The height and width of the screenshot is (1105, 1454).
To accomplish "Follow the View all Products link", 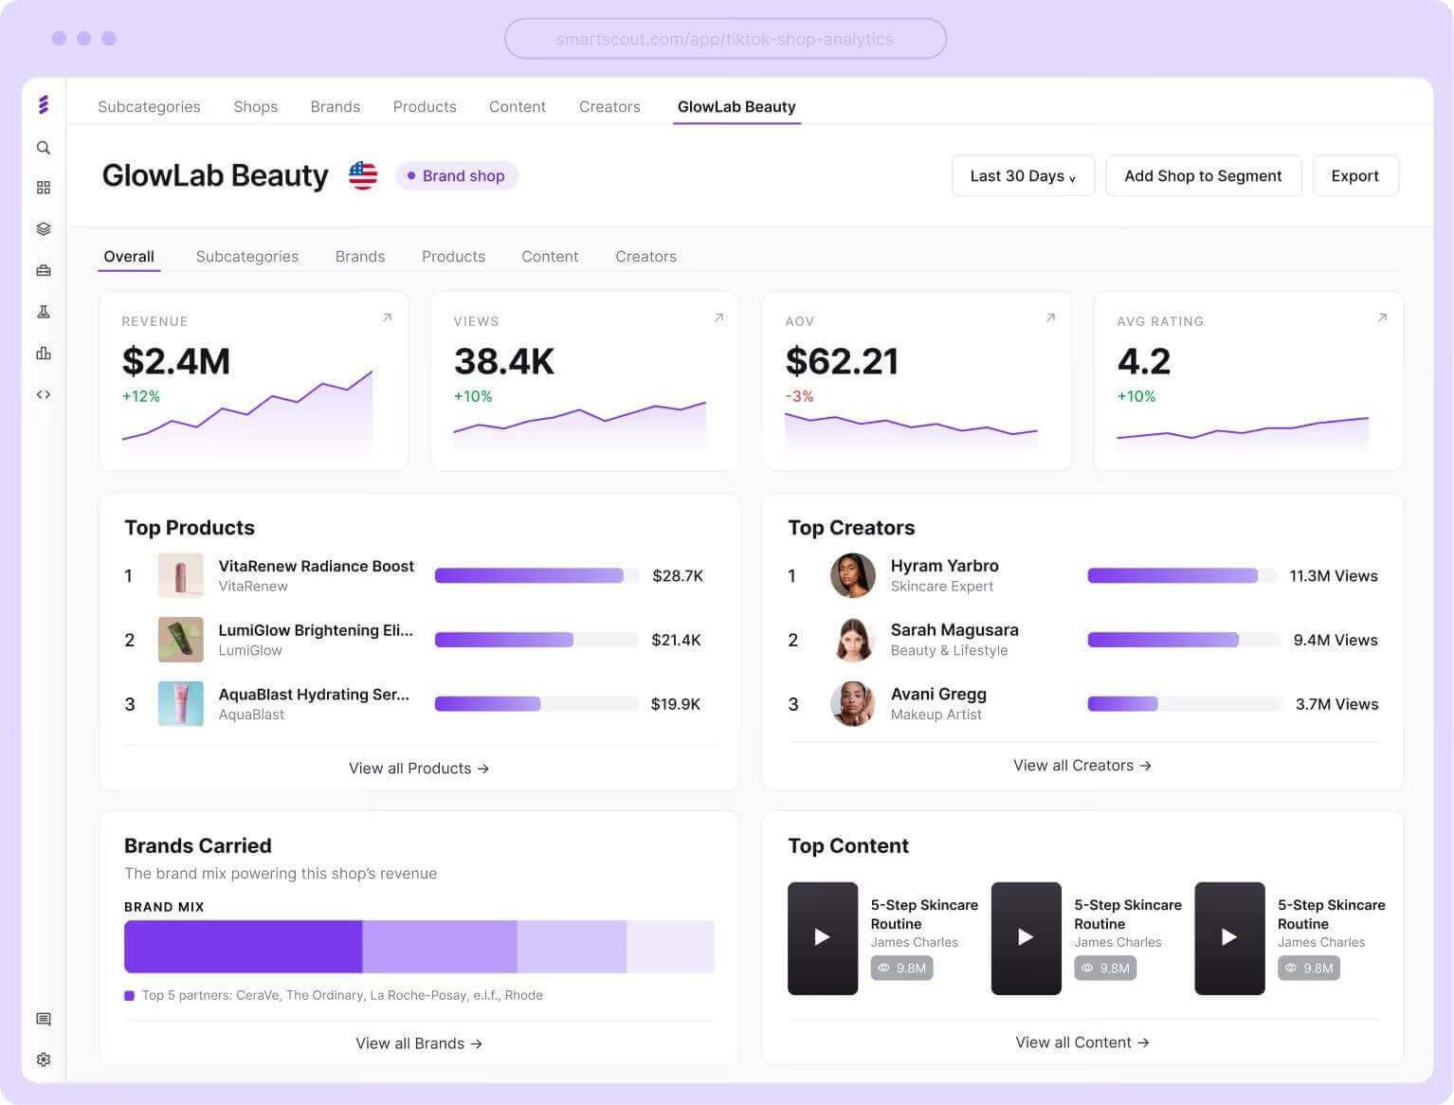I will 419,768.
